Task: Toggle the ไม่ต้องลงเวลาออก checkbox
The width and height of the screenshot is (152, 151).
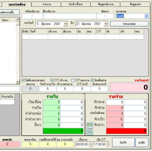Action: [23, 80]
